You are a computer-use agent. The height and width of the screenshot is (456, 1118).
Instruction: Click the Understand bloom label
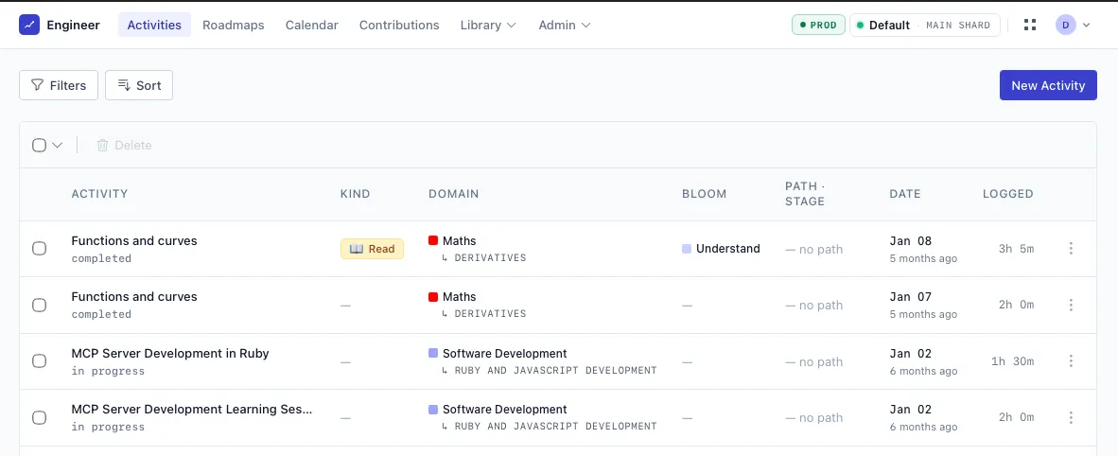728,248
